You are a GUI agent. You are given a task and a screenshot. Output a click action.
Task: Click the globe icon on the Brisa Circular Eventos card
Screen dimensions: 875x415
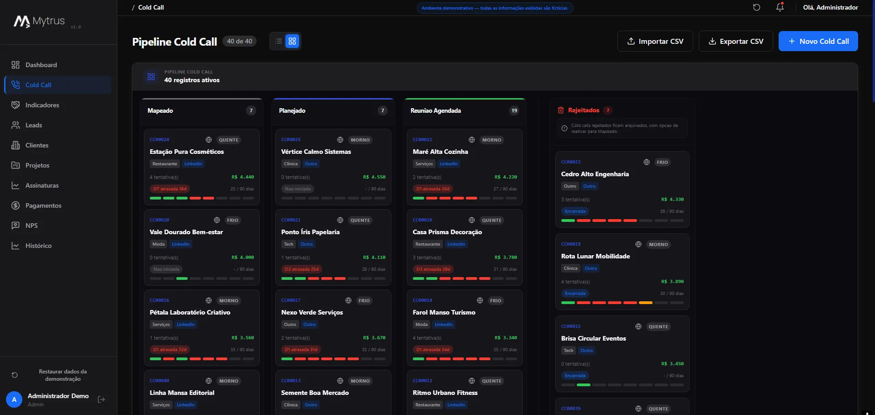(x=638, y=326)
